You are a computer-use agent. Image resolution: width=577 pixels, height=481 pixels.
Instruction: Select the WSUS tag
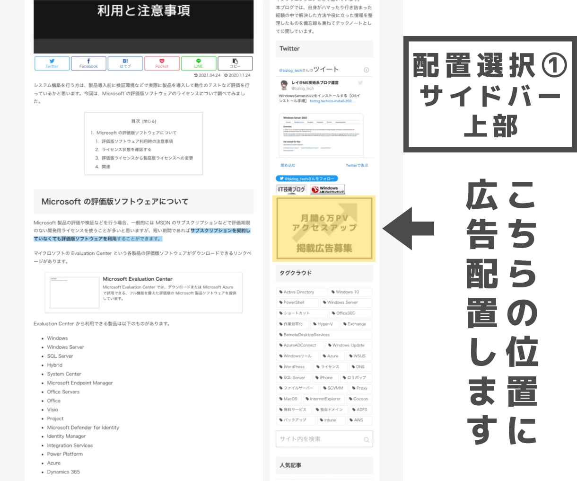[359, 356]
